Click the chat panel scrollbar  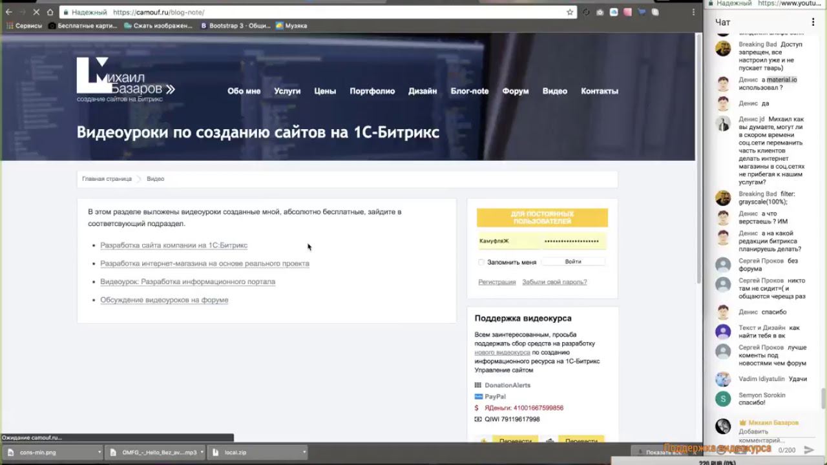[x=823, y=398]
